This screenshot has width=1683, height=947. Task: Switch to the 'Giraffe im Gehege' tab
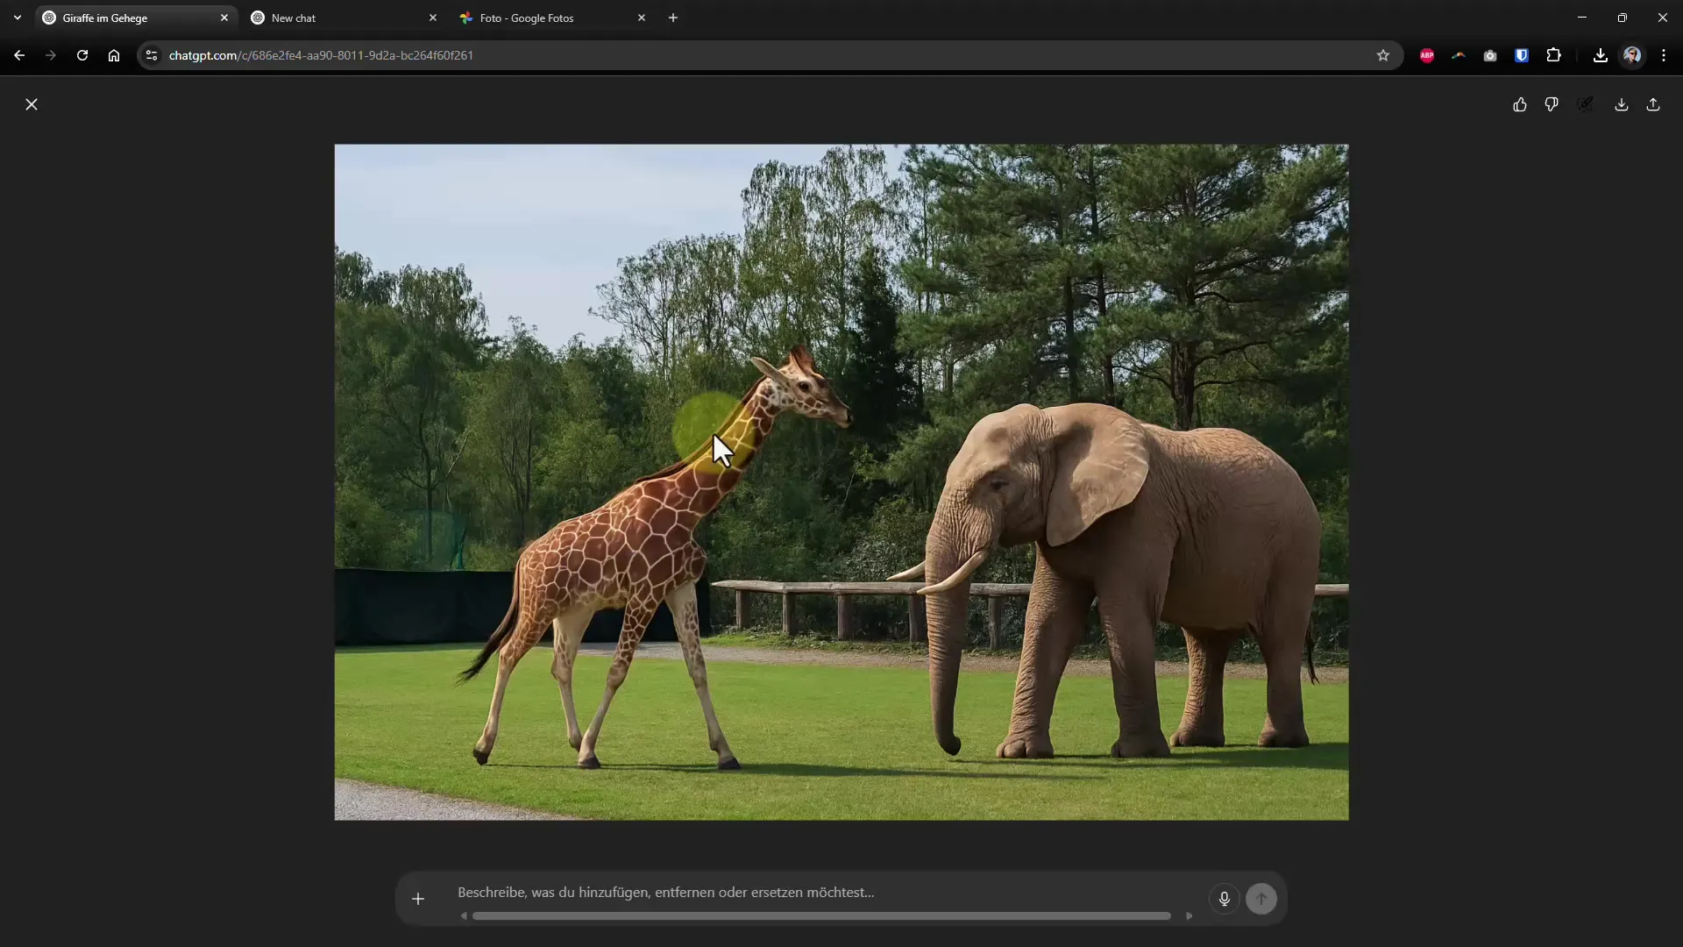(136, 18)
